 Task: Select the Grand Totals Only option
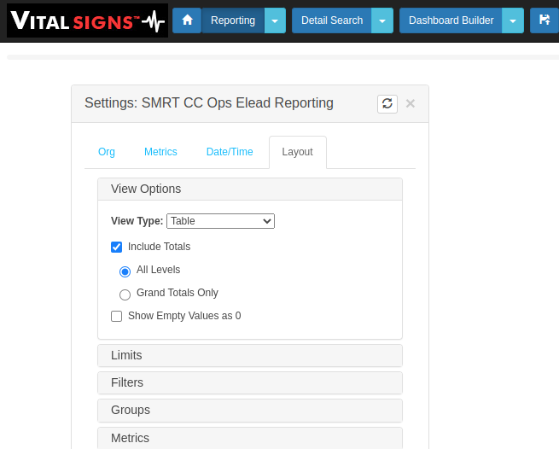pos(125,294)
